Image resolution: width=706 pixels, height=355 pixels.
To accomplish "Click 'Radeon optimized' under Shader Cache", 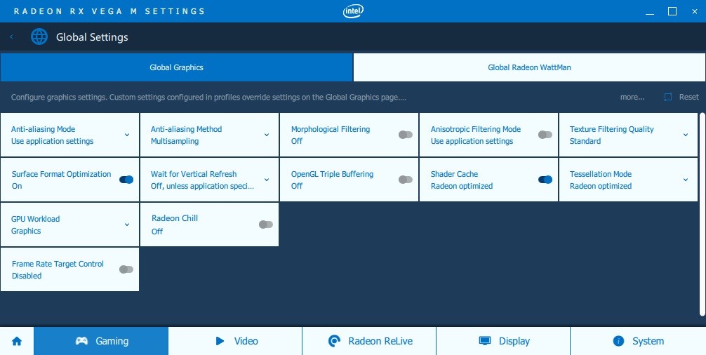I will point(462,186).
